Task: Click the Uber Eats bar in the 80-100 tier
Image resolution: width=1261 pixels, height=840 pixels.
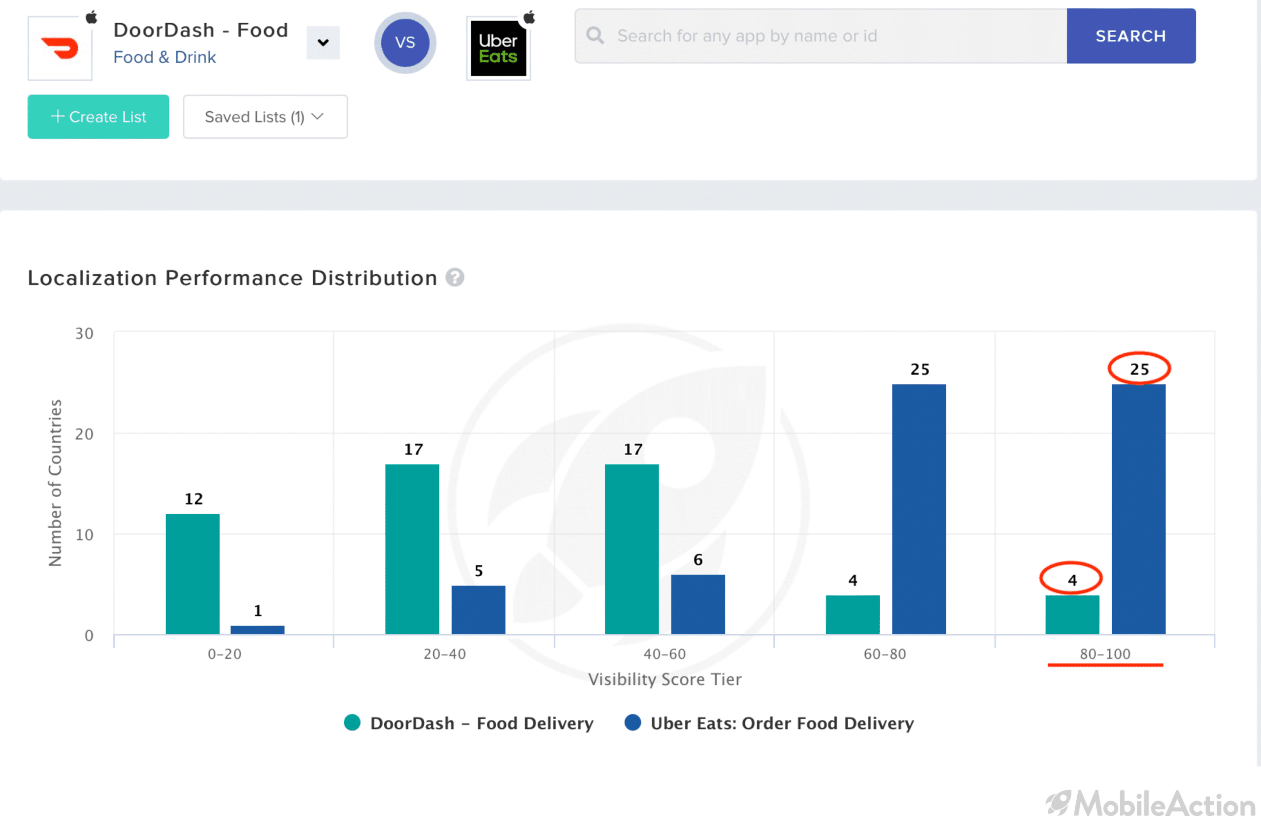Action: pyautogui.click(x=1139, y=509)
